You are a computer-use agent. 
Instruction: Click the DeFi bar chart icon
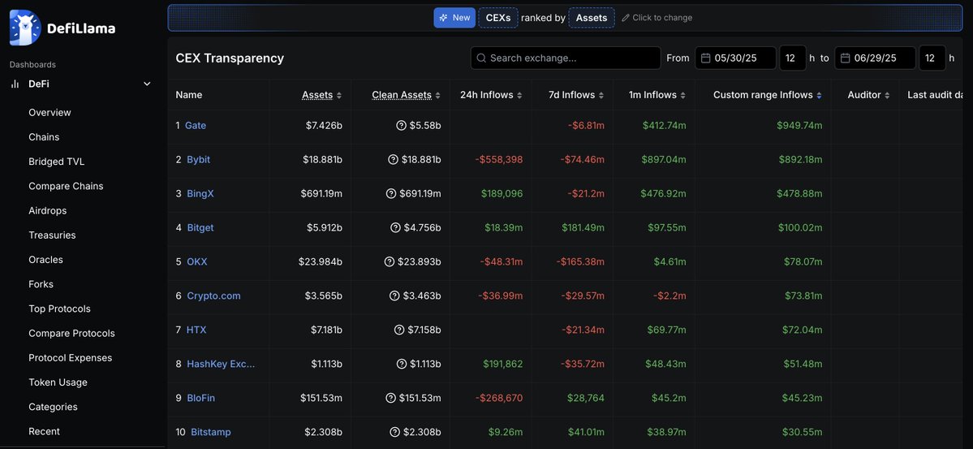[x=15, y=84]
